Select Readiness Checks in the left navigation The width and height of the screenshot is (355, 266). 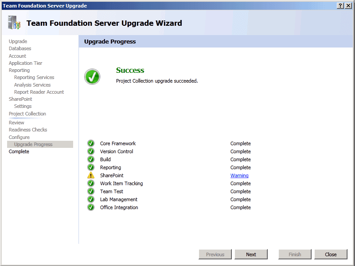28,130
